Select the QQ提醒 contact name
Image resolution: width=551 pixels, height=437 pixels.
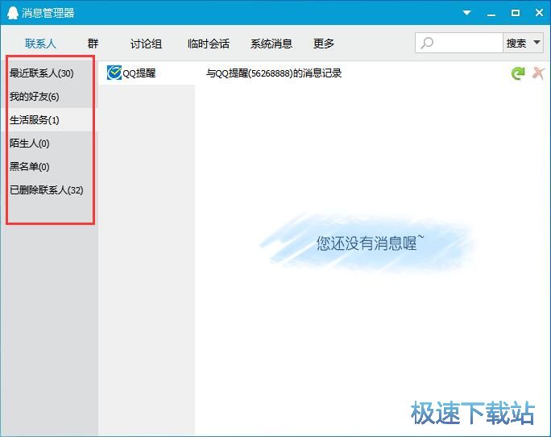point(139,73)
